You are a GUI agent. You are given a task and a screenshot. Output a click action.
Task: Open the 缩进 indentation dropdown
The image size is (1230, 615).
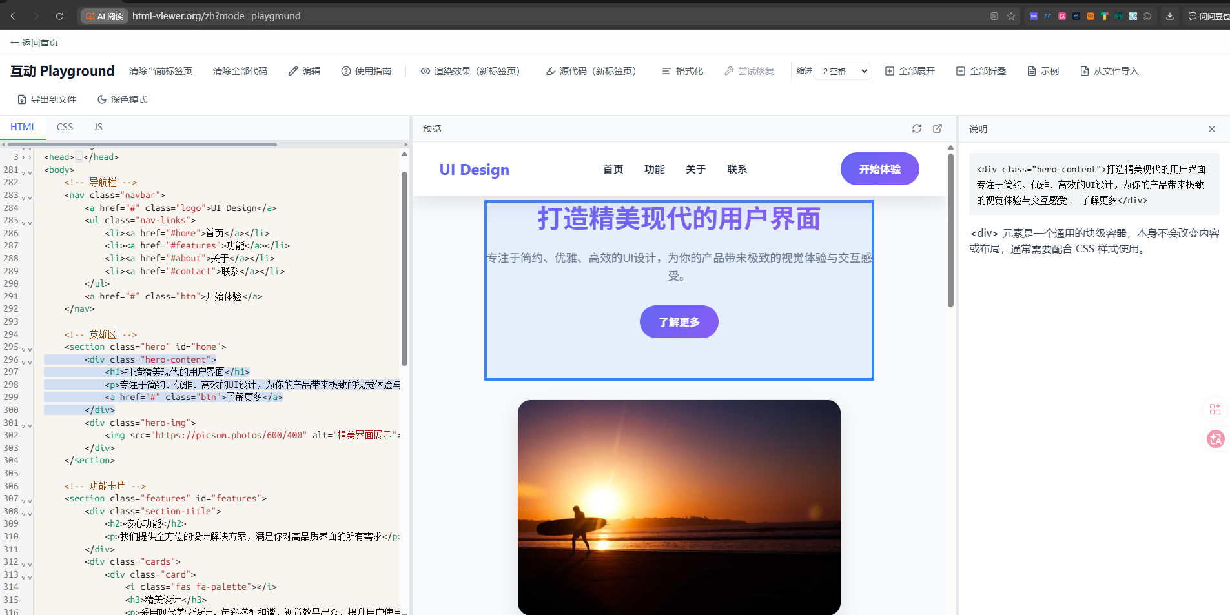pyautogui.click(x=843, y=71)
